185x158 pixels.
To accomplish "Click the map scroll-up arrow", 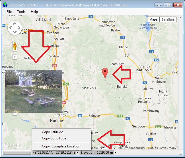I will point(180,18).
